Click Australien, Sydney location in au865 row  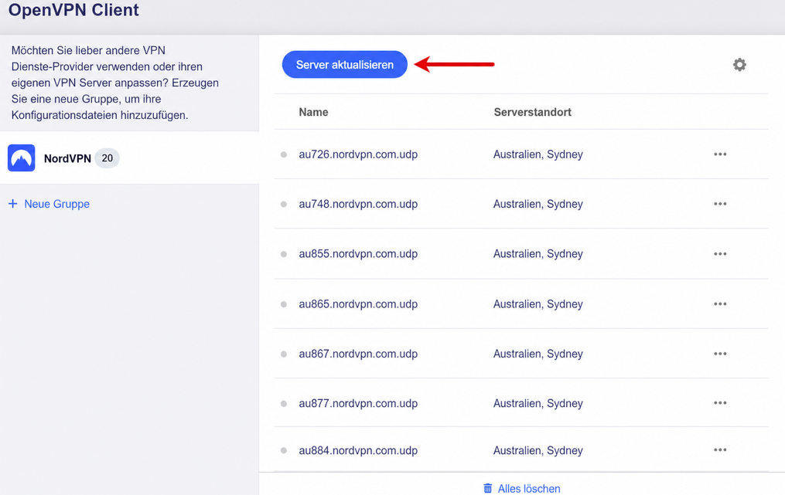coord(538,304)
